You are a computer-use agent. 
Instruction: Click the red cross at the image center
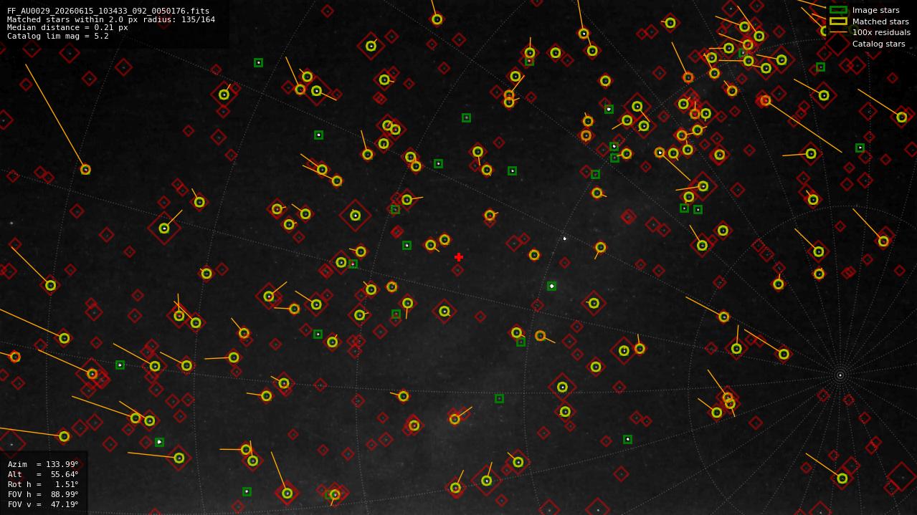point(459,257)
